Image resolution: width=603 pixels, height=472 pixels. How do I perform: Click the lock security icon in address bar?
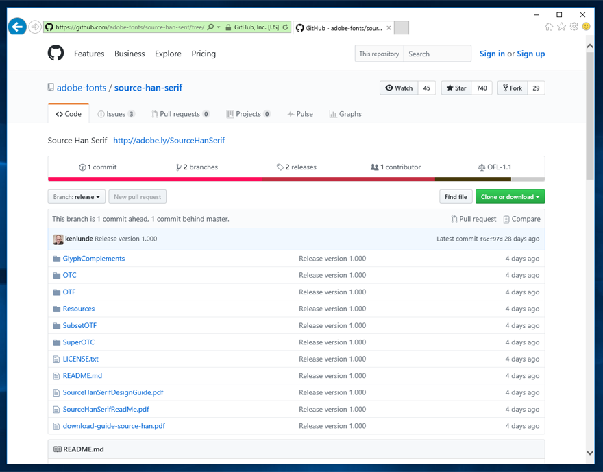click(x=228, y=27)
